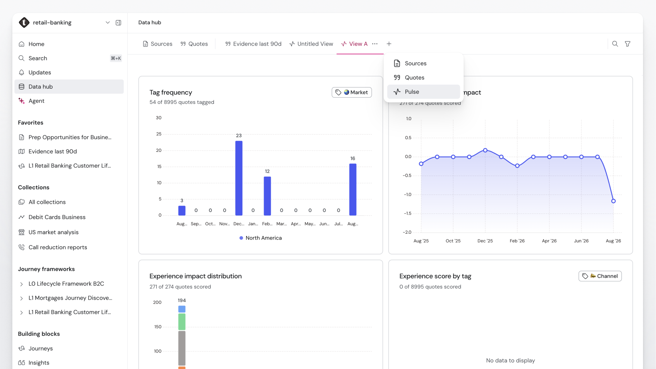Expand L0 Lifecycle Framework B2C
656x369 pixels.
coord(21,284)
